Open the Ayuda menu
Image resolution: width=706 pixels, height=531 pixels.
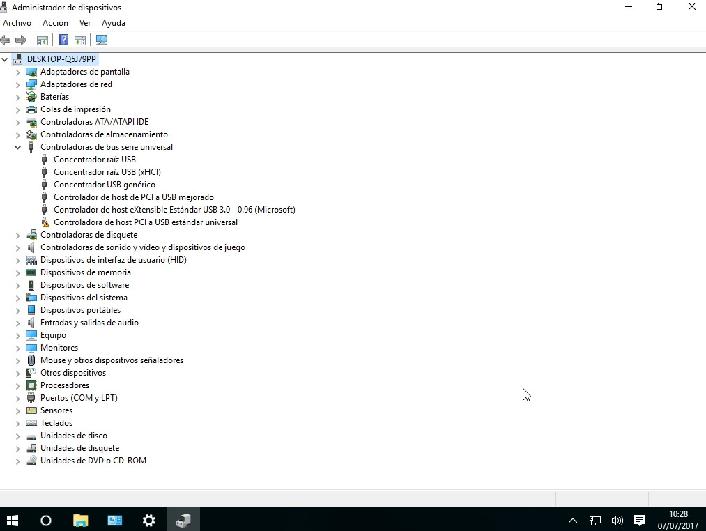114,23
